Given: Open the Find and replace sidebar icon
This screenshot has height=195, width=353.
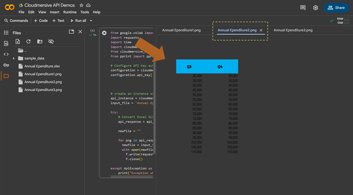Looking at the screenshot, I should (x=6, y=44).
